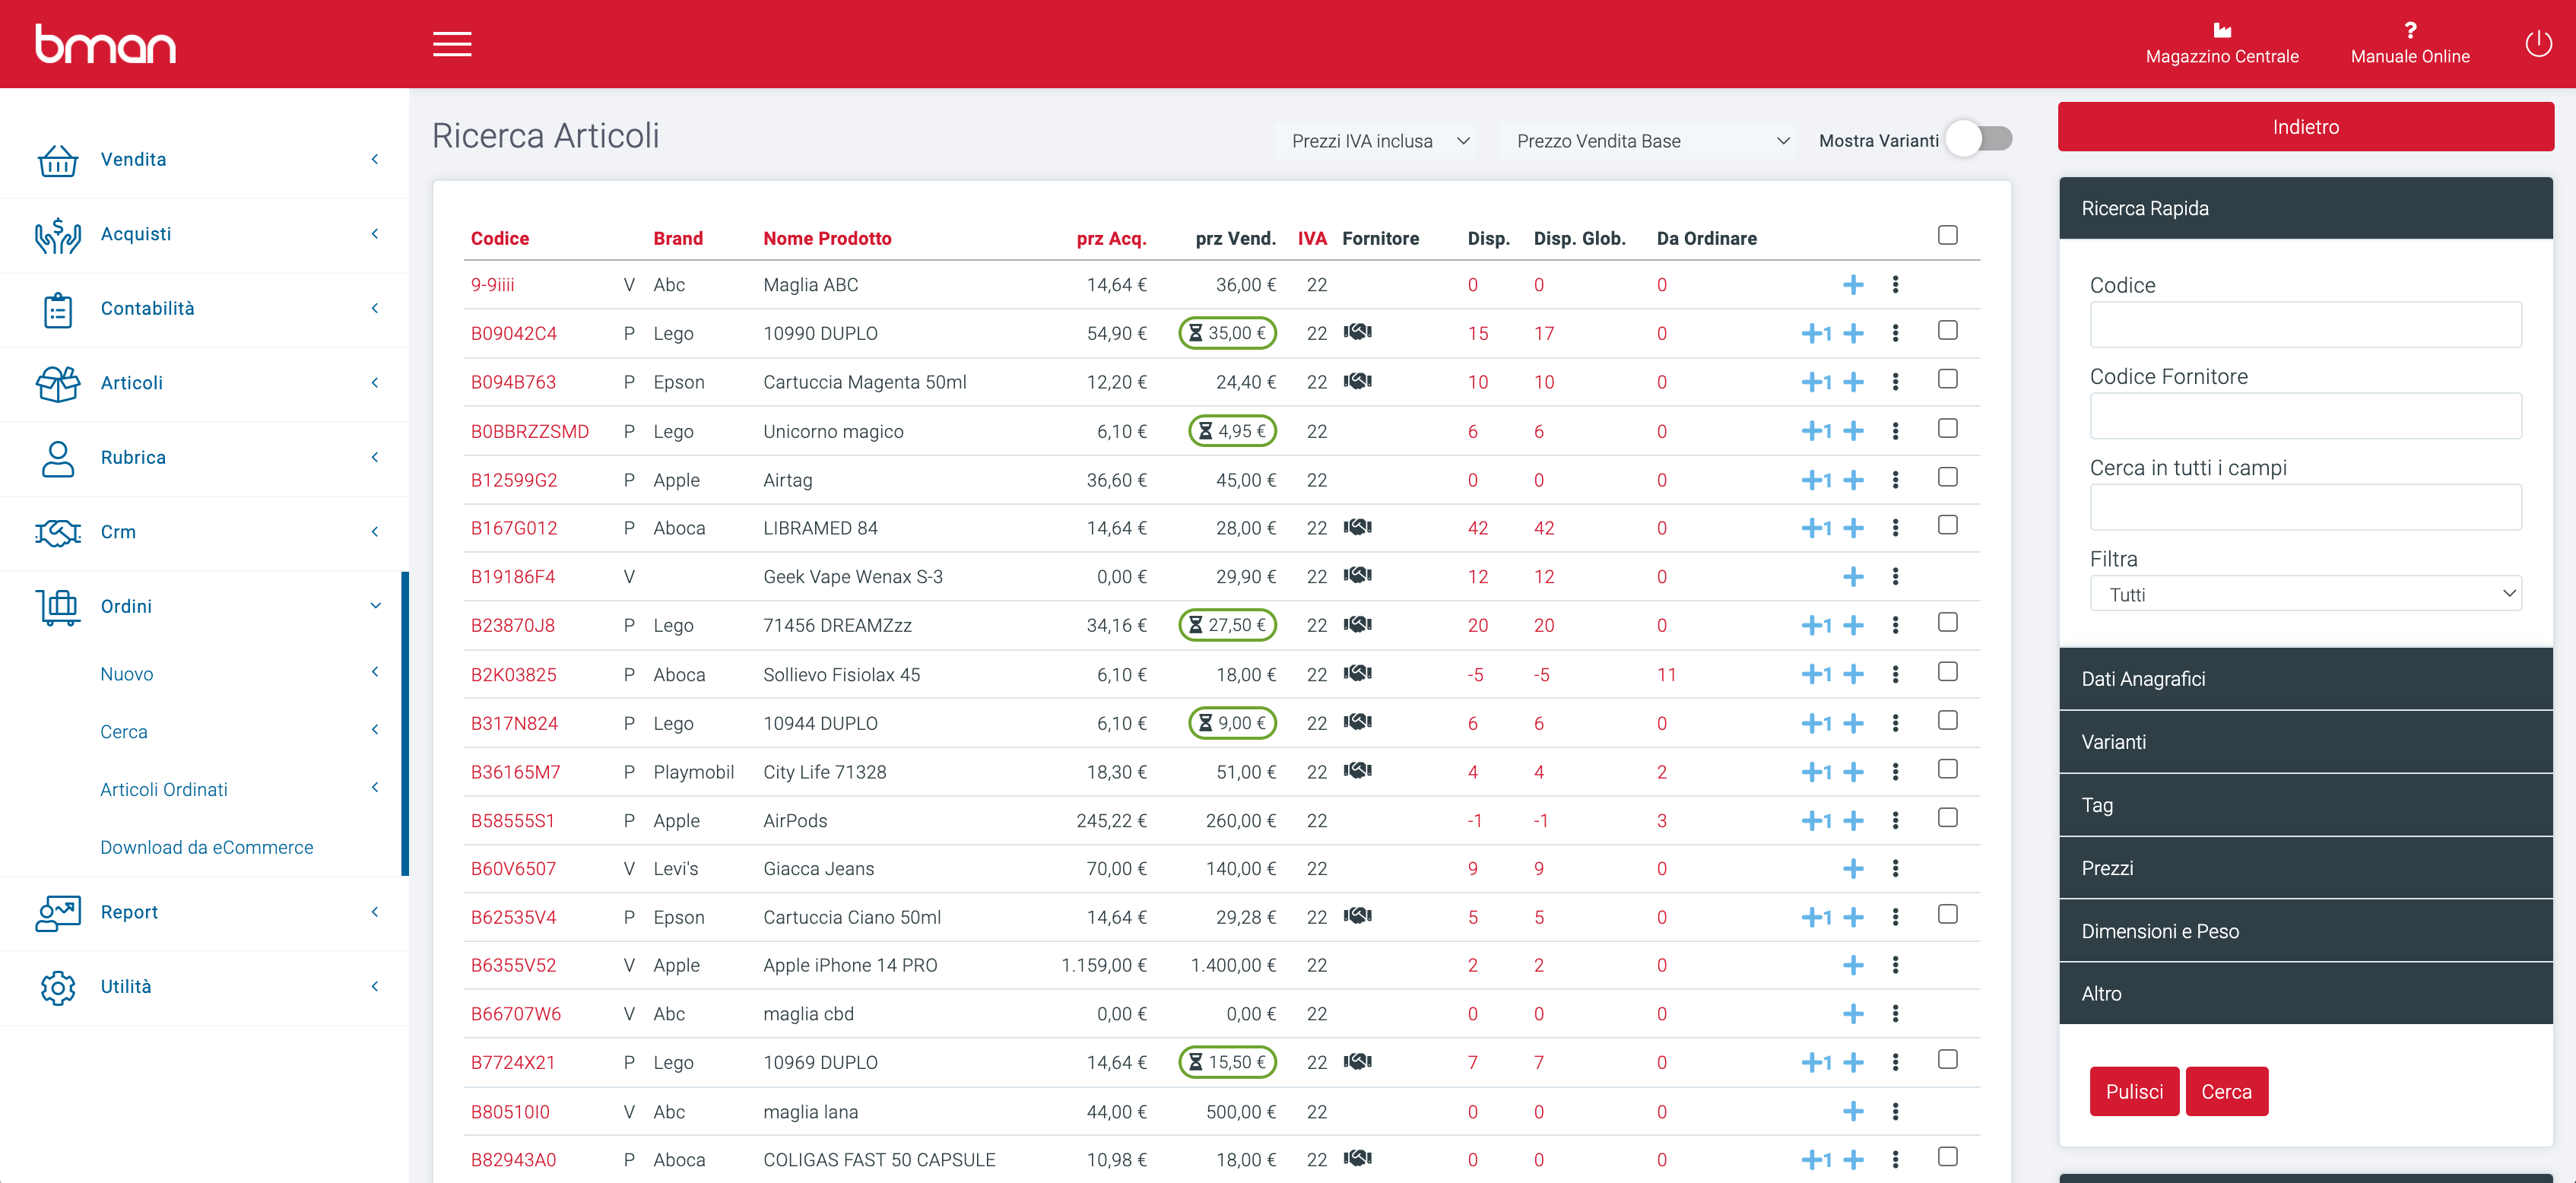This screenshot has height=1183, width=2576.
Task: Click the Contabilità clipboard icon
Action: [x=58, y=309]
